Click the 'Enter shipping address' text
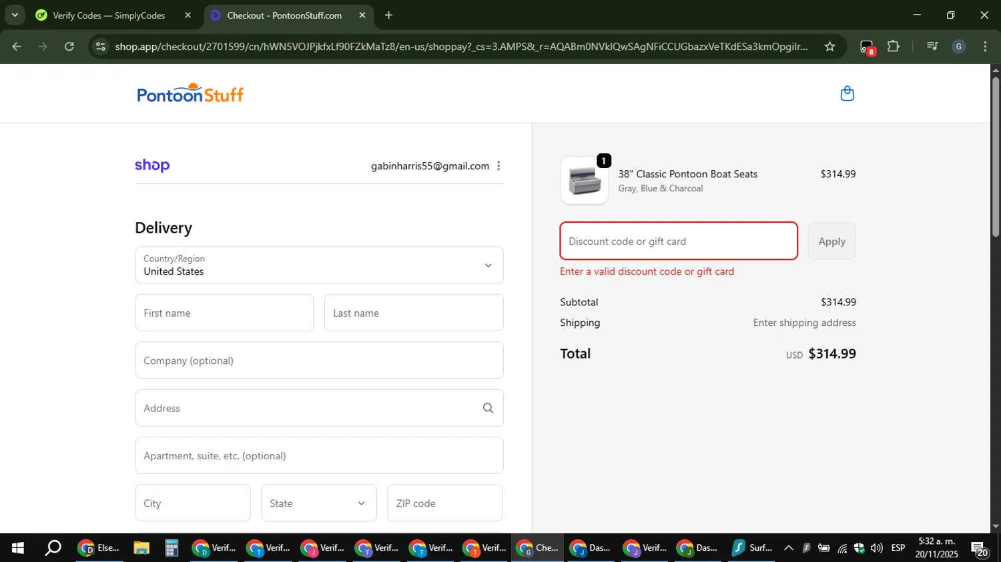The height and width of the screenshot is (562, 1001). tap(804, 323)
